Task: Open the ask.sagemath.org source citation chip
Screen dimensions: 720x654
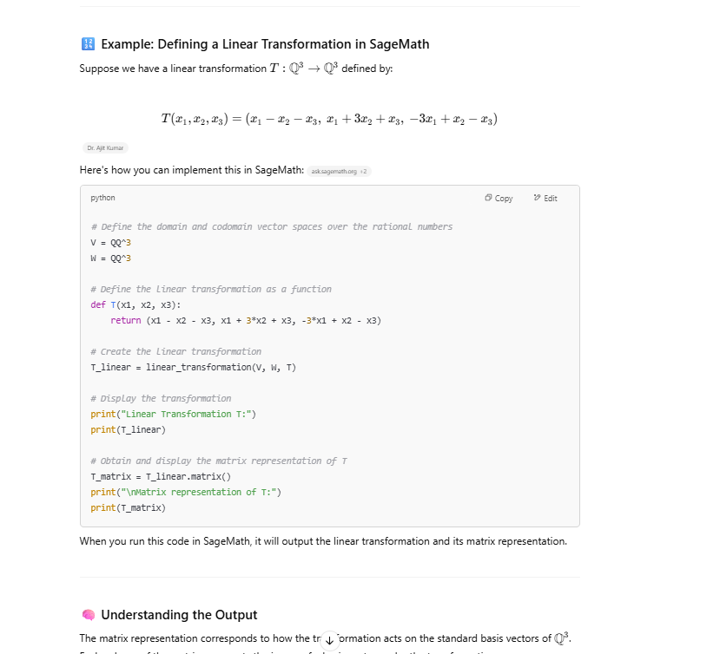Action: tap(340, 171)
